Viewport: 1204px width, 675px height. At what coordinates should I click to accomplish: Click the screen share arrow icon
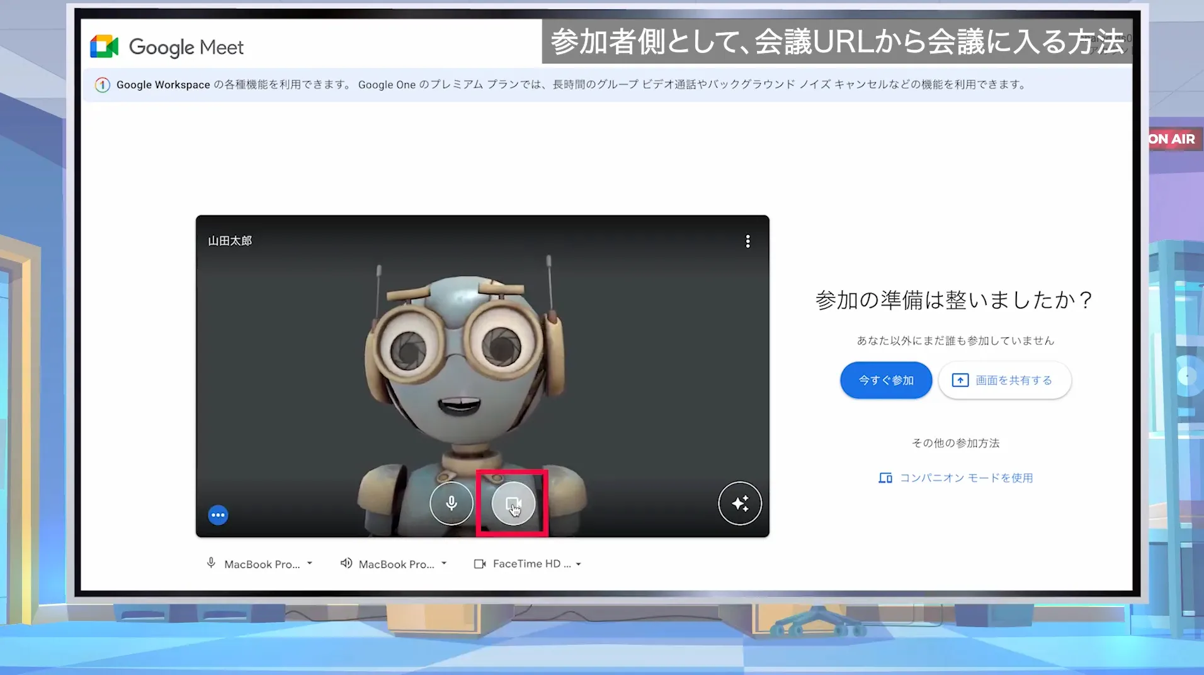[x=960, y=380]
